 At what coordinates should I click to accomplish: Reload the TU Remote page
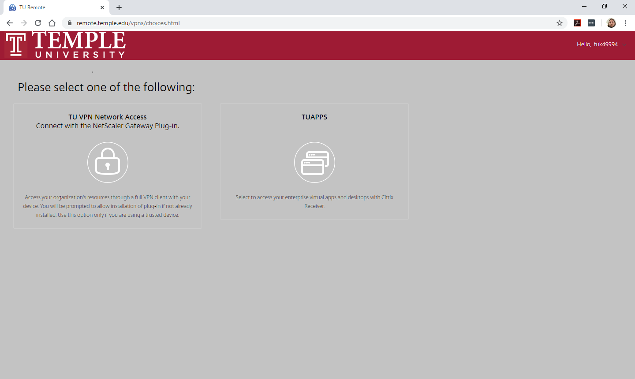pyautogui.click(x=38, y=23)
